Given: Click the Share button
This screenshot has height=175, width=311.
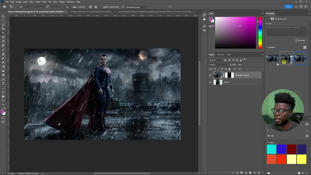Looking at the screenshot, I should 288,7.
